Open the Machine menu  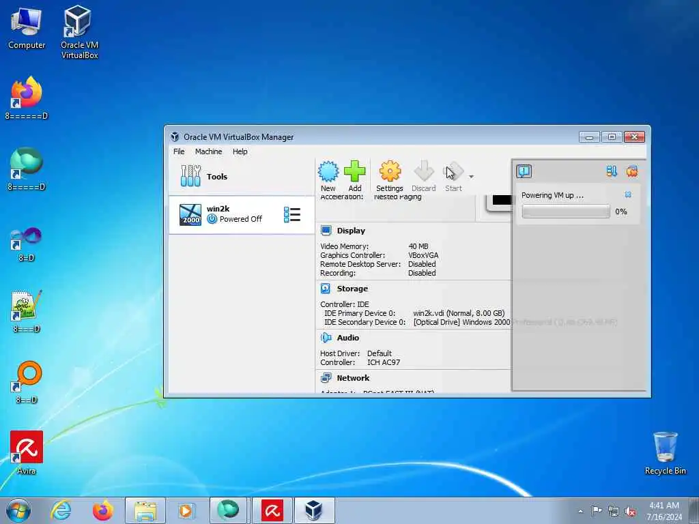pos(208,151)
